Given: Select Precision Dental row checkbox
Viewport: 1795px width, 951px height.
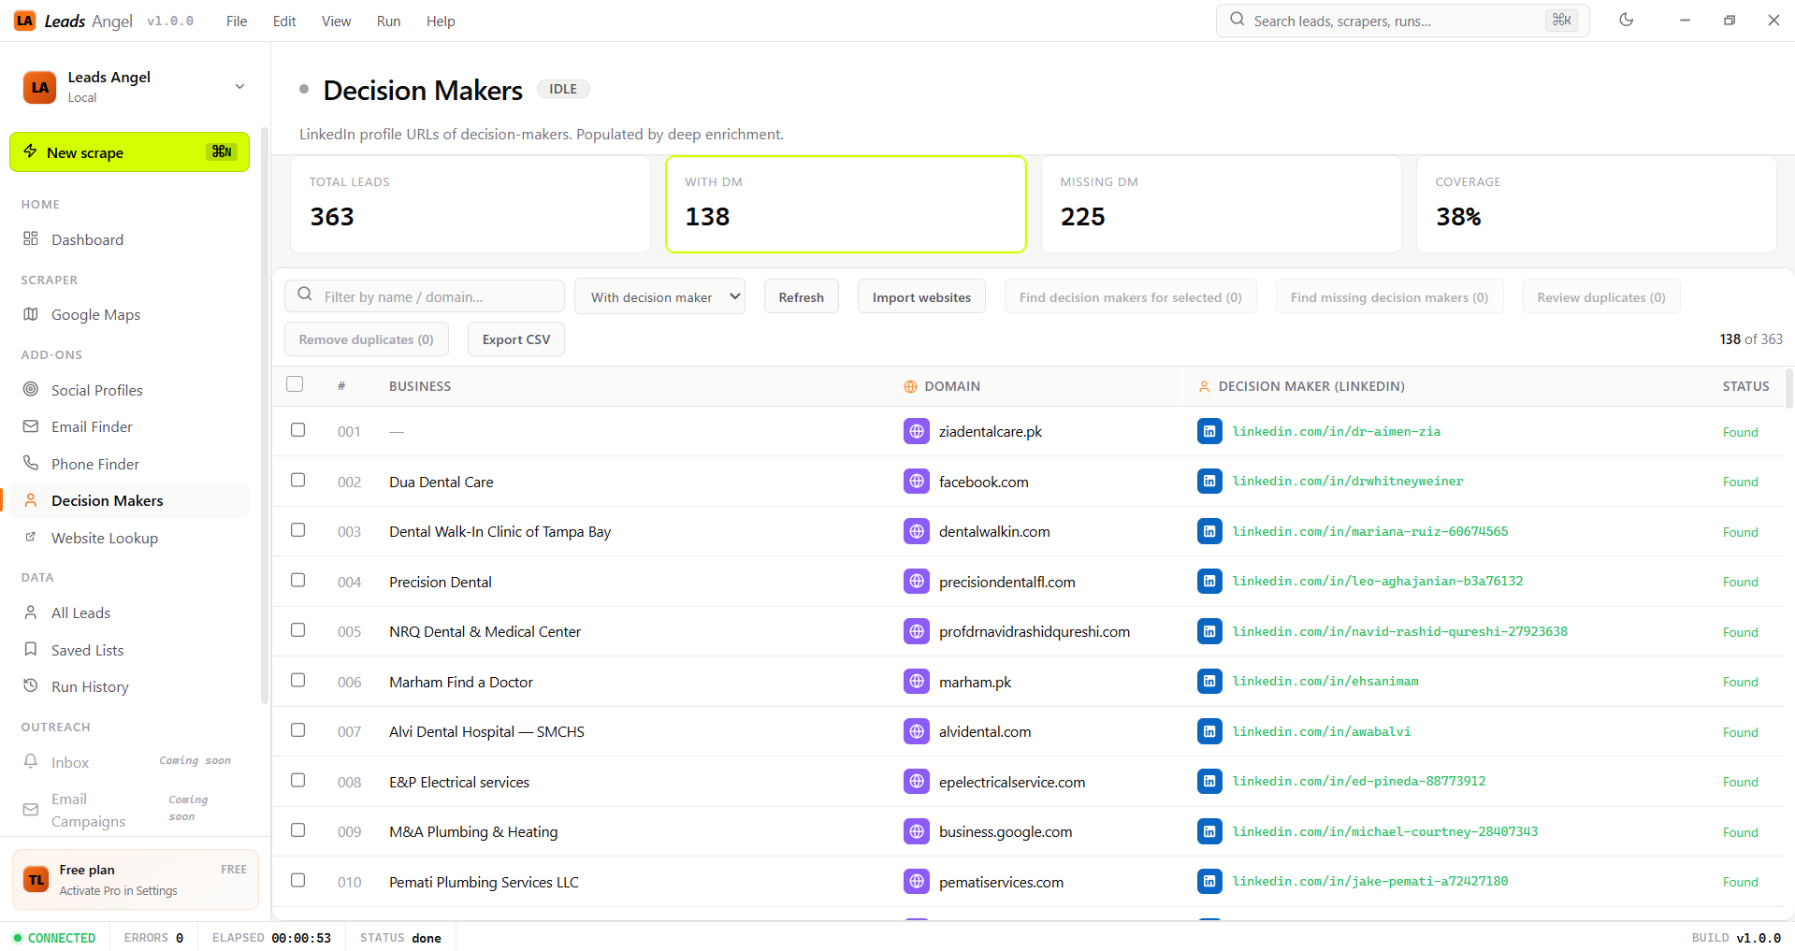Looking at the screenshot, I should click(297, 581).
